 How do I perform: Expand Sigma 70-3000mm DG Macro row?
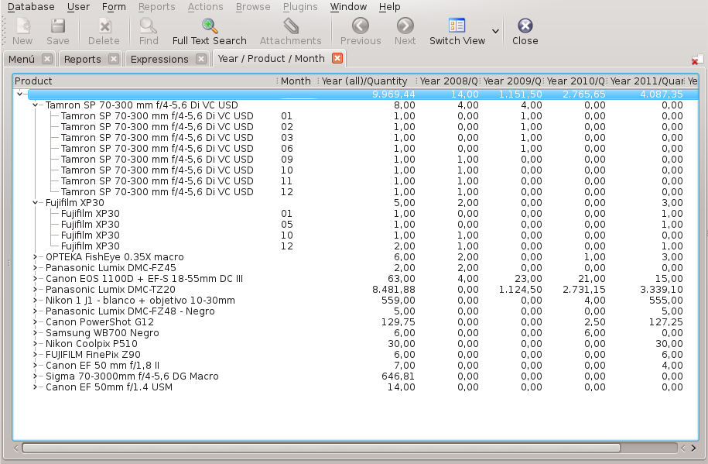[35, 376]
